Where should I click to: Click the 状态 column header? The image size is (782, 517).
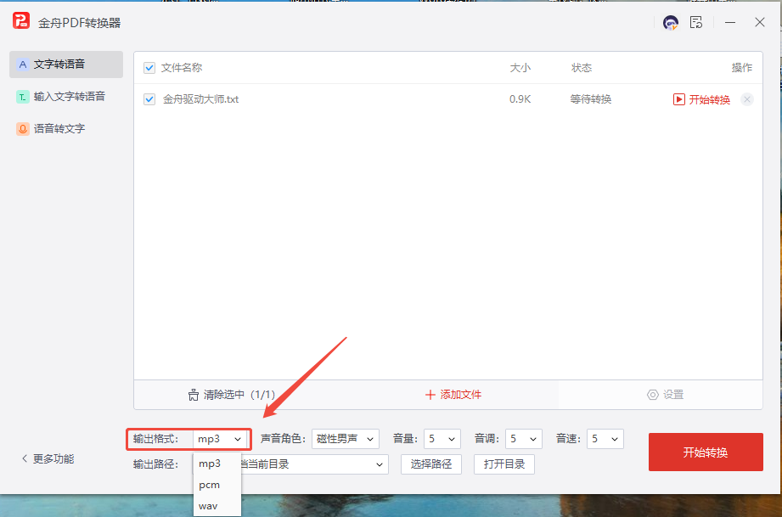coord(581,68)
